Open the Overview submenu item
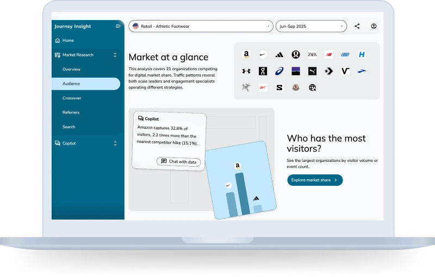This screenshot has height=277, width=435. point(71,70)
